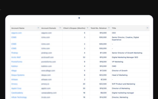This screenshot has height=99, width=158.
Task: Select the lifespan value 32
Action: coord(84,57)
